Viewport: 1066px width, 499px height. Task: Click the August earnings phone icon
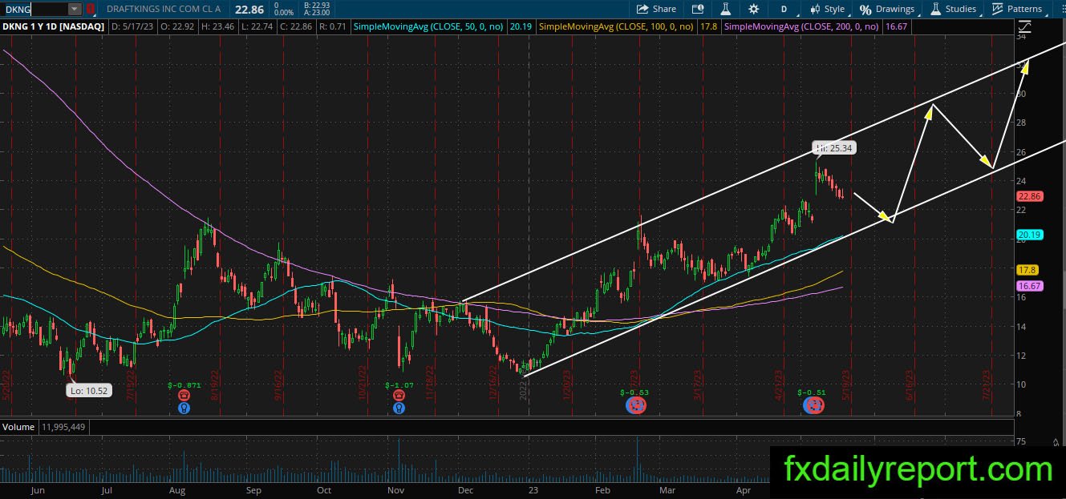coord(184,396)
